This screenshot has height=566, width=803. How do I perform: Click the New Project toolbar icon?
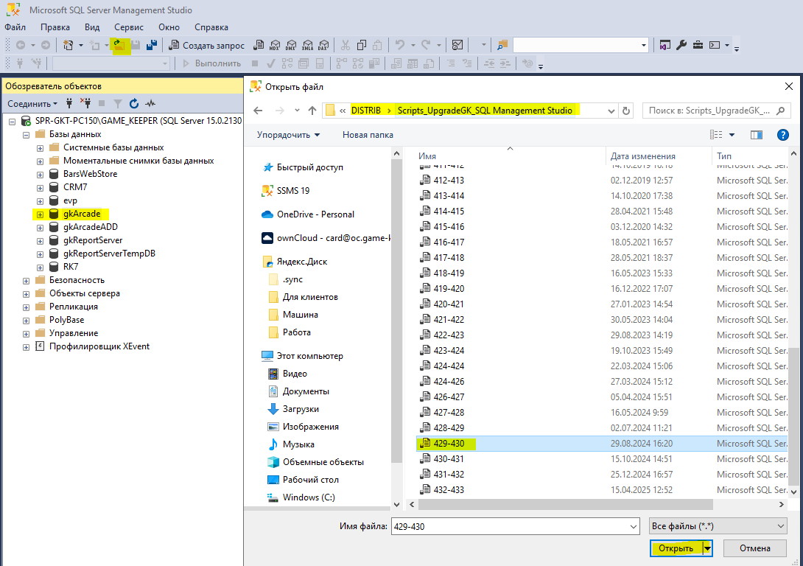point(68,45)
